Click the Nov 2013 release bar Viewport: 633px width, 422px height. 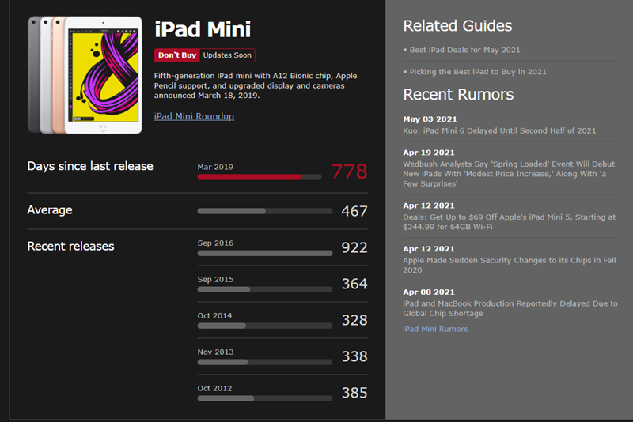[x=265, y=362]
